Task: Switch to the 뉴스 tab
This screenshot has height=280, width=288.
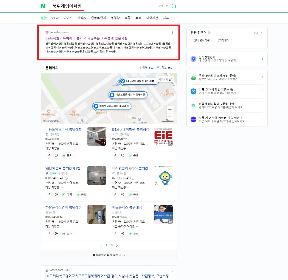Action: pos(138,18)
